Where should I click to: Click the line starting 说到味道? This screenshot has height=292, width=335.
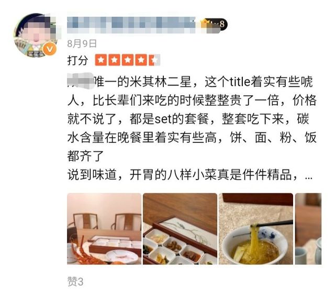190,175
